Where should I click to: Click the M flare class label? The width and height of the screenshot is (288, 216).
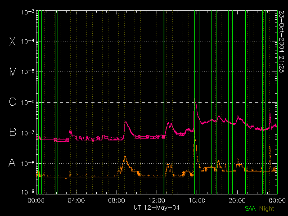(13, 72)
